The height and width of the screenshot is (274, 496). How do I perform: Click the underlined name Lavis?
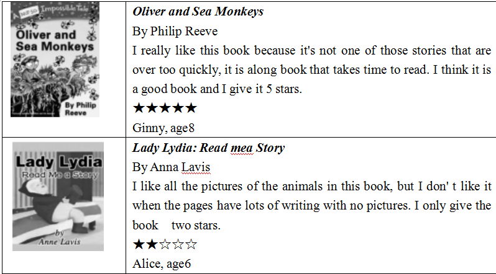tap(196, 167)
